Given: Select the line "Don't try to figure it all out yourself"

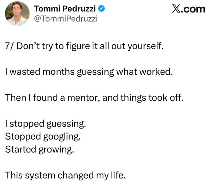Looking at the screenshot, I should pos(90,46).
